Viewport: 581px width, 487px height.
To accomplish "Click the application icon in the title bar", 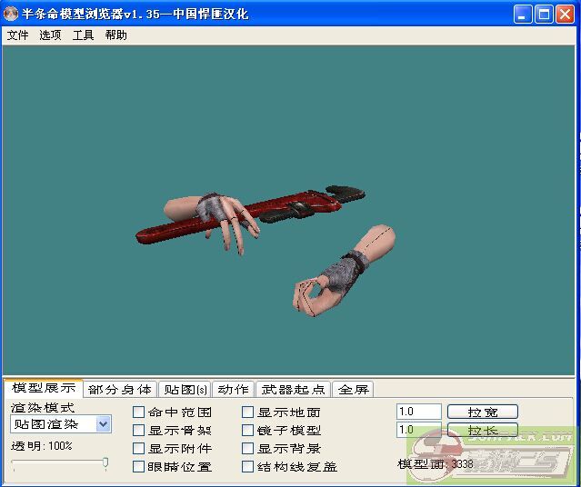I will [12, 14].
